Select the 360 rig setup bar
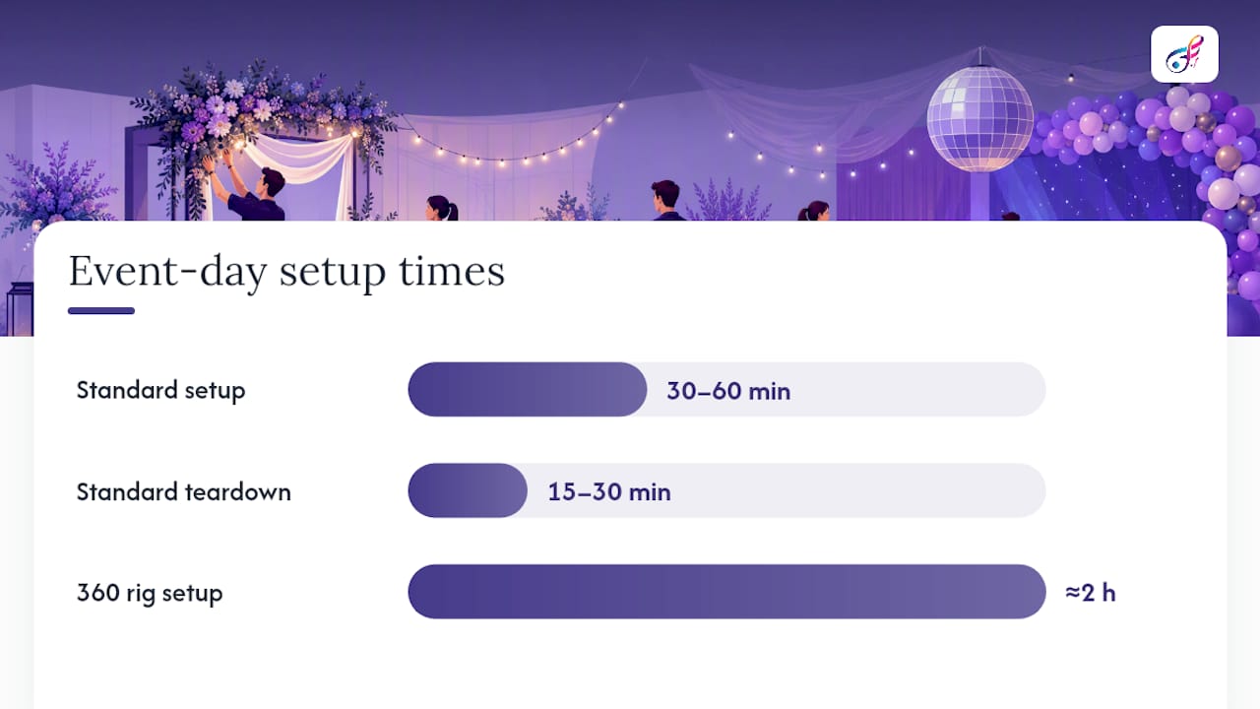This screenshot has height=709, width=1260. coord(726,592)
